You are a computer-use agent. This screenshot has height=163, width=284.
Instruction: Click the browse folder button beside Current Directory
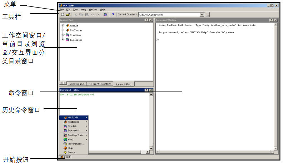pos(208,15)
